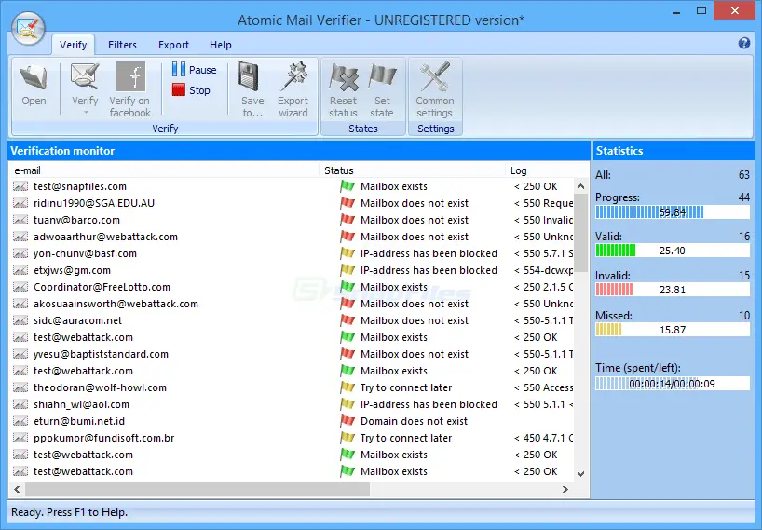This screenshot has height=530, width=762.
Task: Click the green flag beside test@snapfiles.com
Action: [x=347, y=186]
